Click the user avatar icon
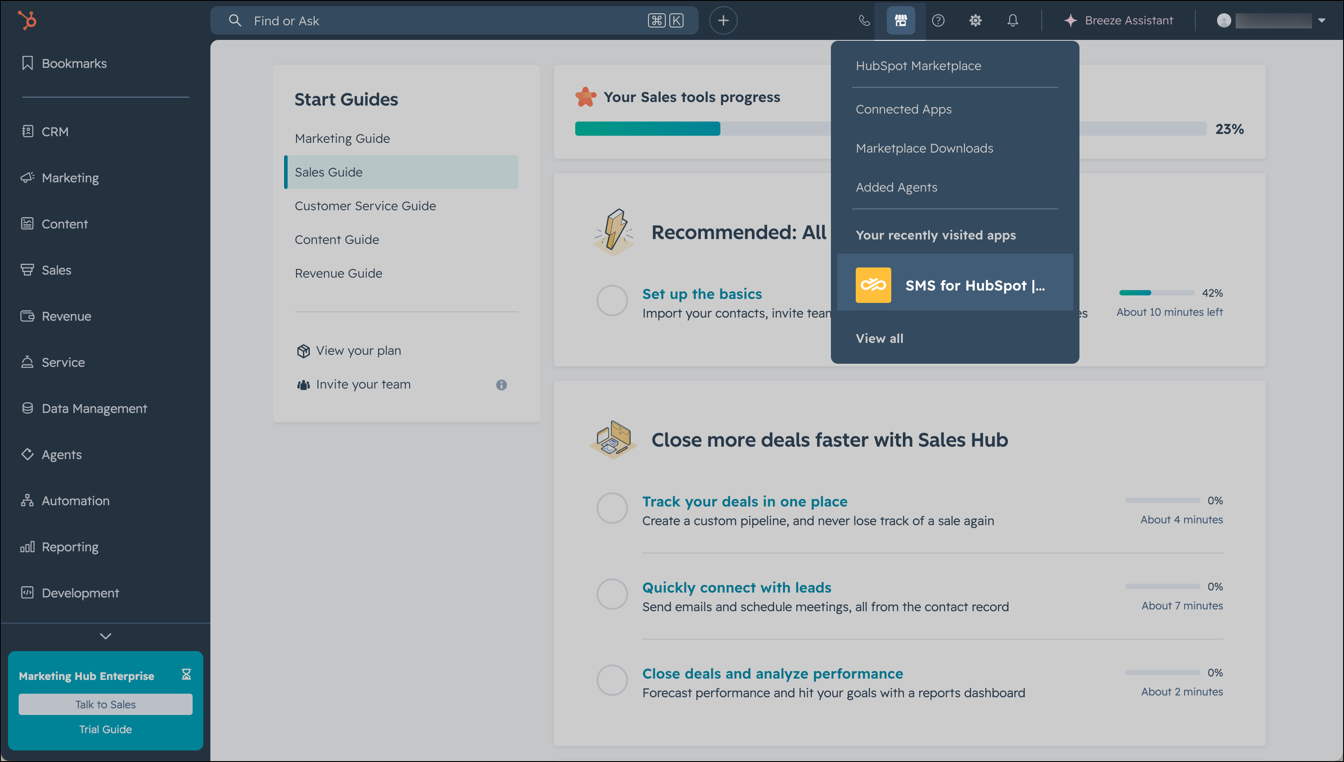 coord(1224,20)
